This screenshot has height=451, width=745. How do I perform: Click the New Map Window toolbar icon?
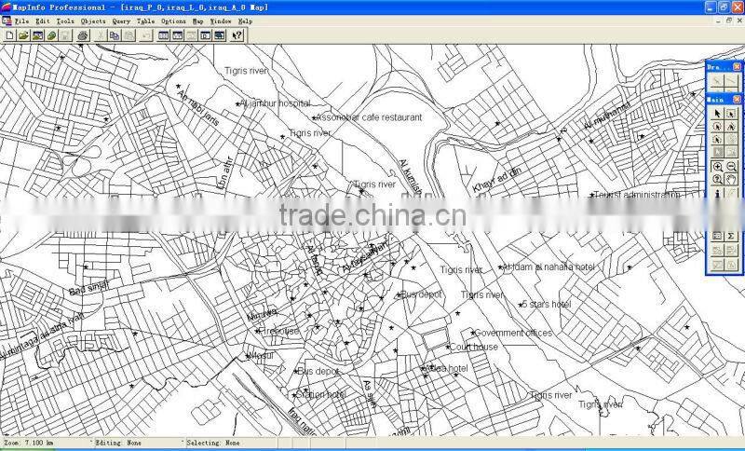pos(177,35)
